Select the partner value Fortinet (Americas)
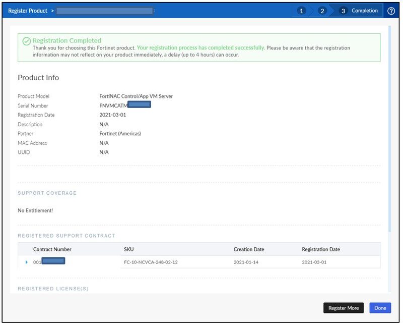Image resolution: width=403 pixels, height=323 pixels. (x=120, y=134)
